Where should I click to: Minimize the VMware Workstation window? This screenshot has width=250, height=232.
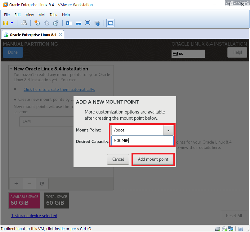coord(214,5)
